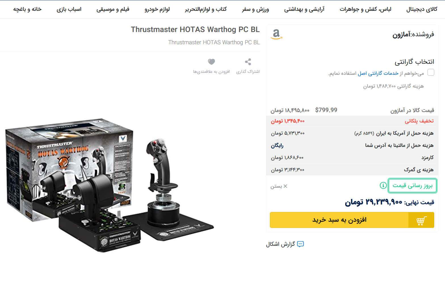Image resolution: width=445 pixels, height=286 pixels.
Task: Click the بروز رسانی قیمت update price button
Action: 412,186
